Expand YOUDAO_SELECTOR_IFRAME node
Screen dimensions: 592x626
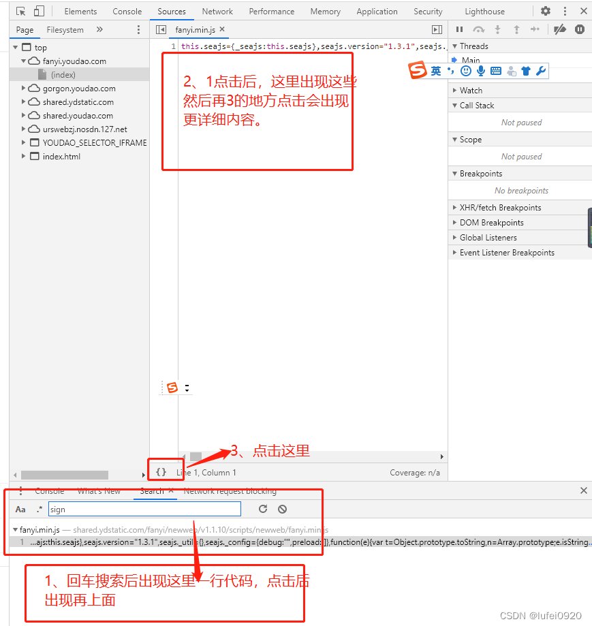(x=24, y=142)
